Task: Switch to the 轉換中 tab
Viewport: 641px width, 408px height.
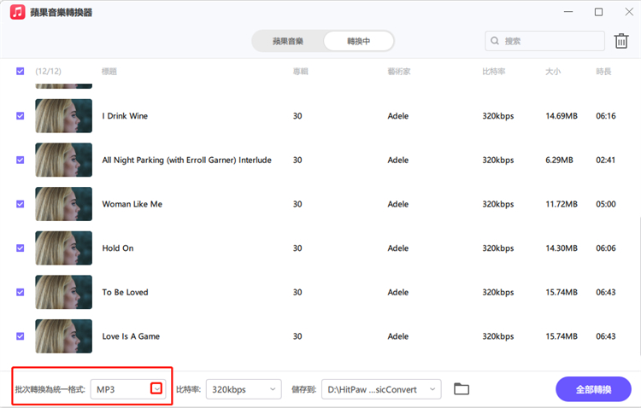Action: [358, 41]
